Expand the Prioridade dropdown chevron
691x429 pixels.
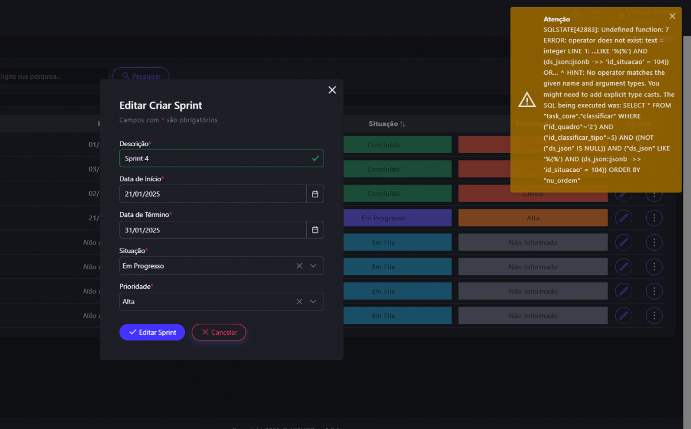tap(313, 301)
